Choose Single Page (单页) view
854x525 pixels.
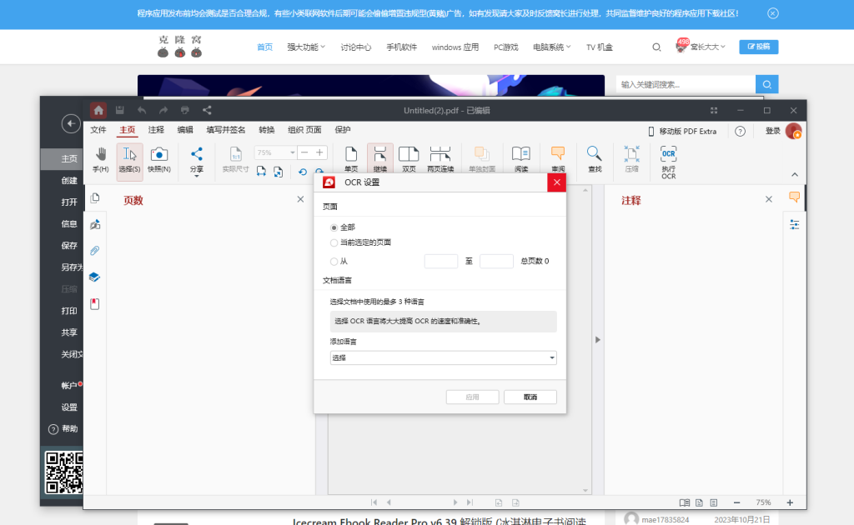(x=351, y=160)
